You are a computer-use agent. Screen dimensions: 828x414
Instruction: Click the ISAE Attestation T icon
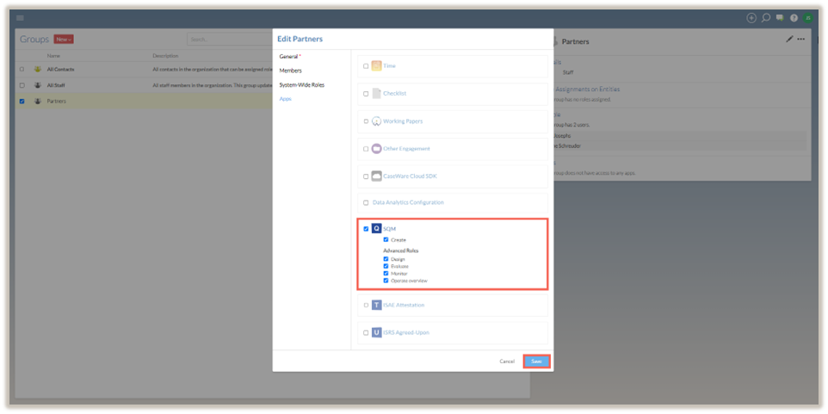click(x=376, y=305)
